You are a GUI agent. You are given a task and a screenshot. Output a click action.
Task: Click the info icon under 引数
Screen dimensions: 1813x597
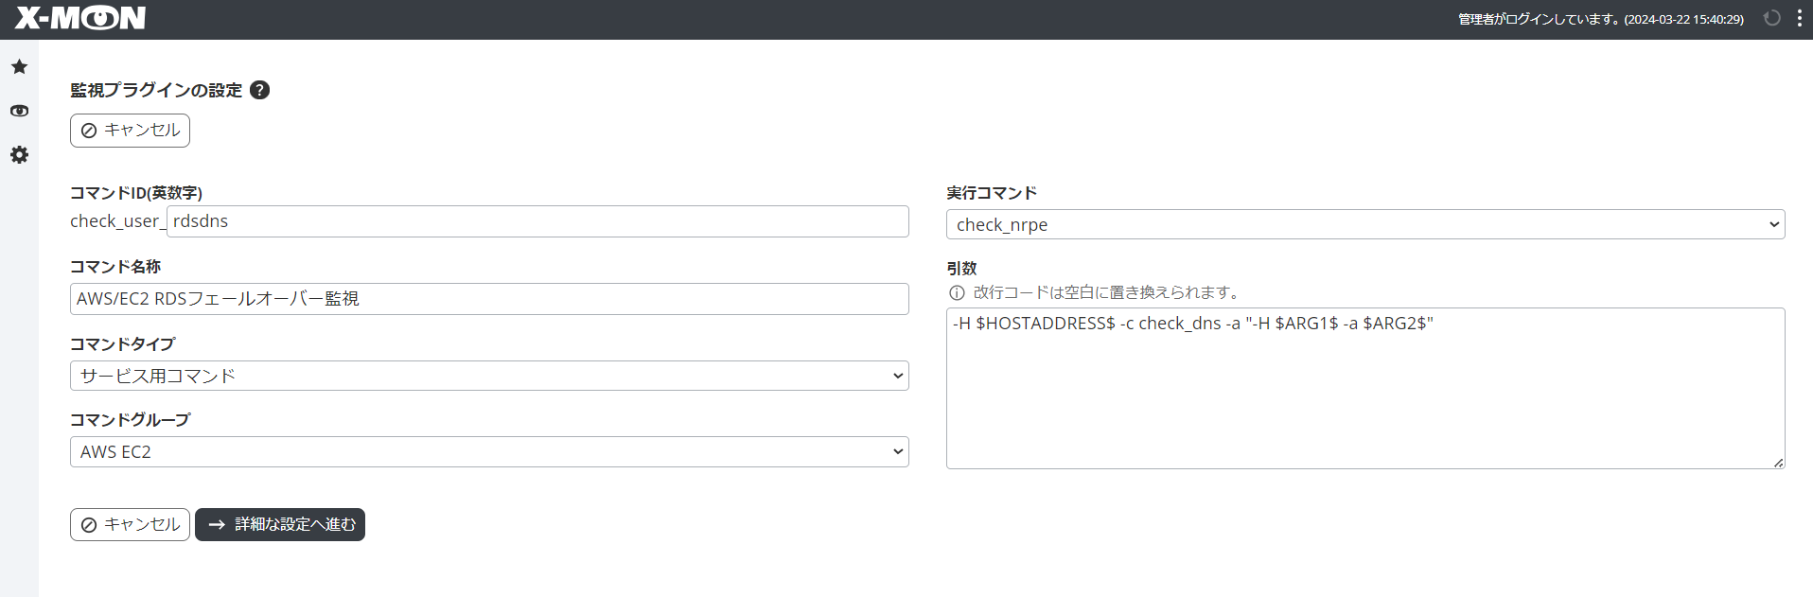(x=957, y=293)
